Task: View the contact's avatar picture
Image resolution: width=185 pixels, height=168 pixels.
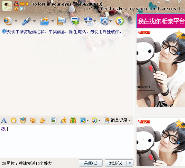Action: click(7, 6)
